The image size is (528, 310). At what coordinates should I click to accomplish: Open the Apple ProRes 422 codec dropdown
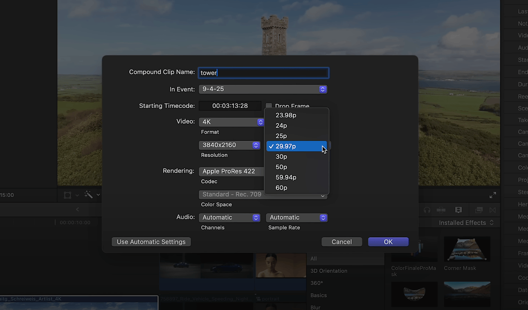click(x=231, y=171)
